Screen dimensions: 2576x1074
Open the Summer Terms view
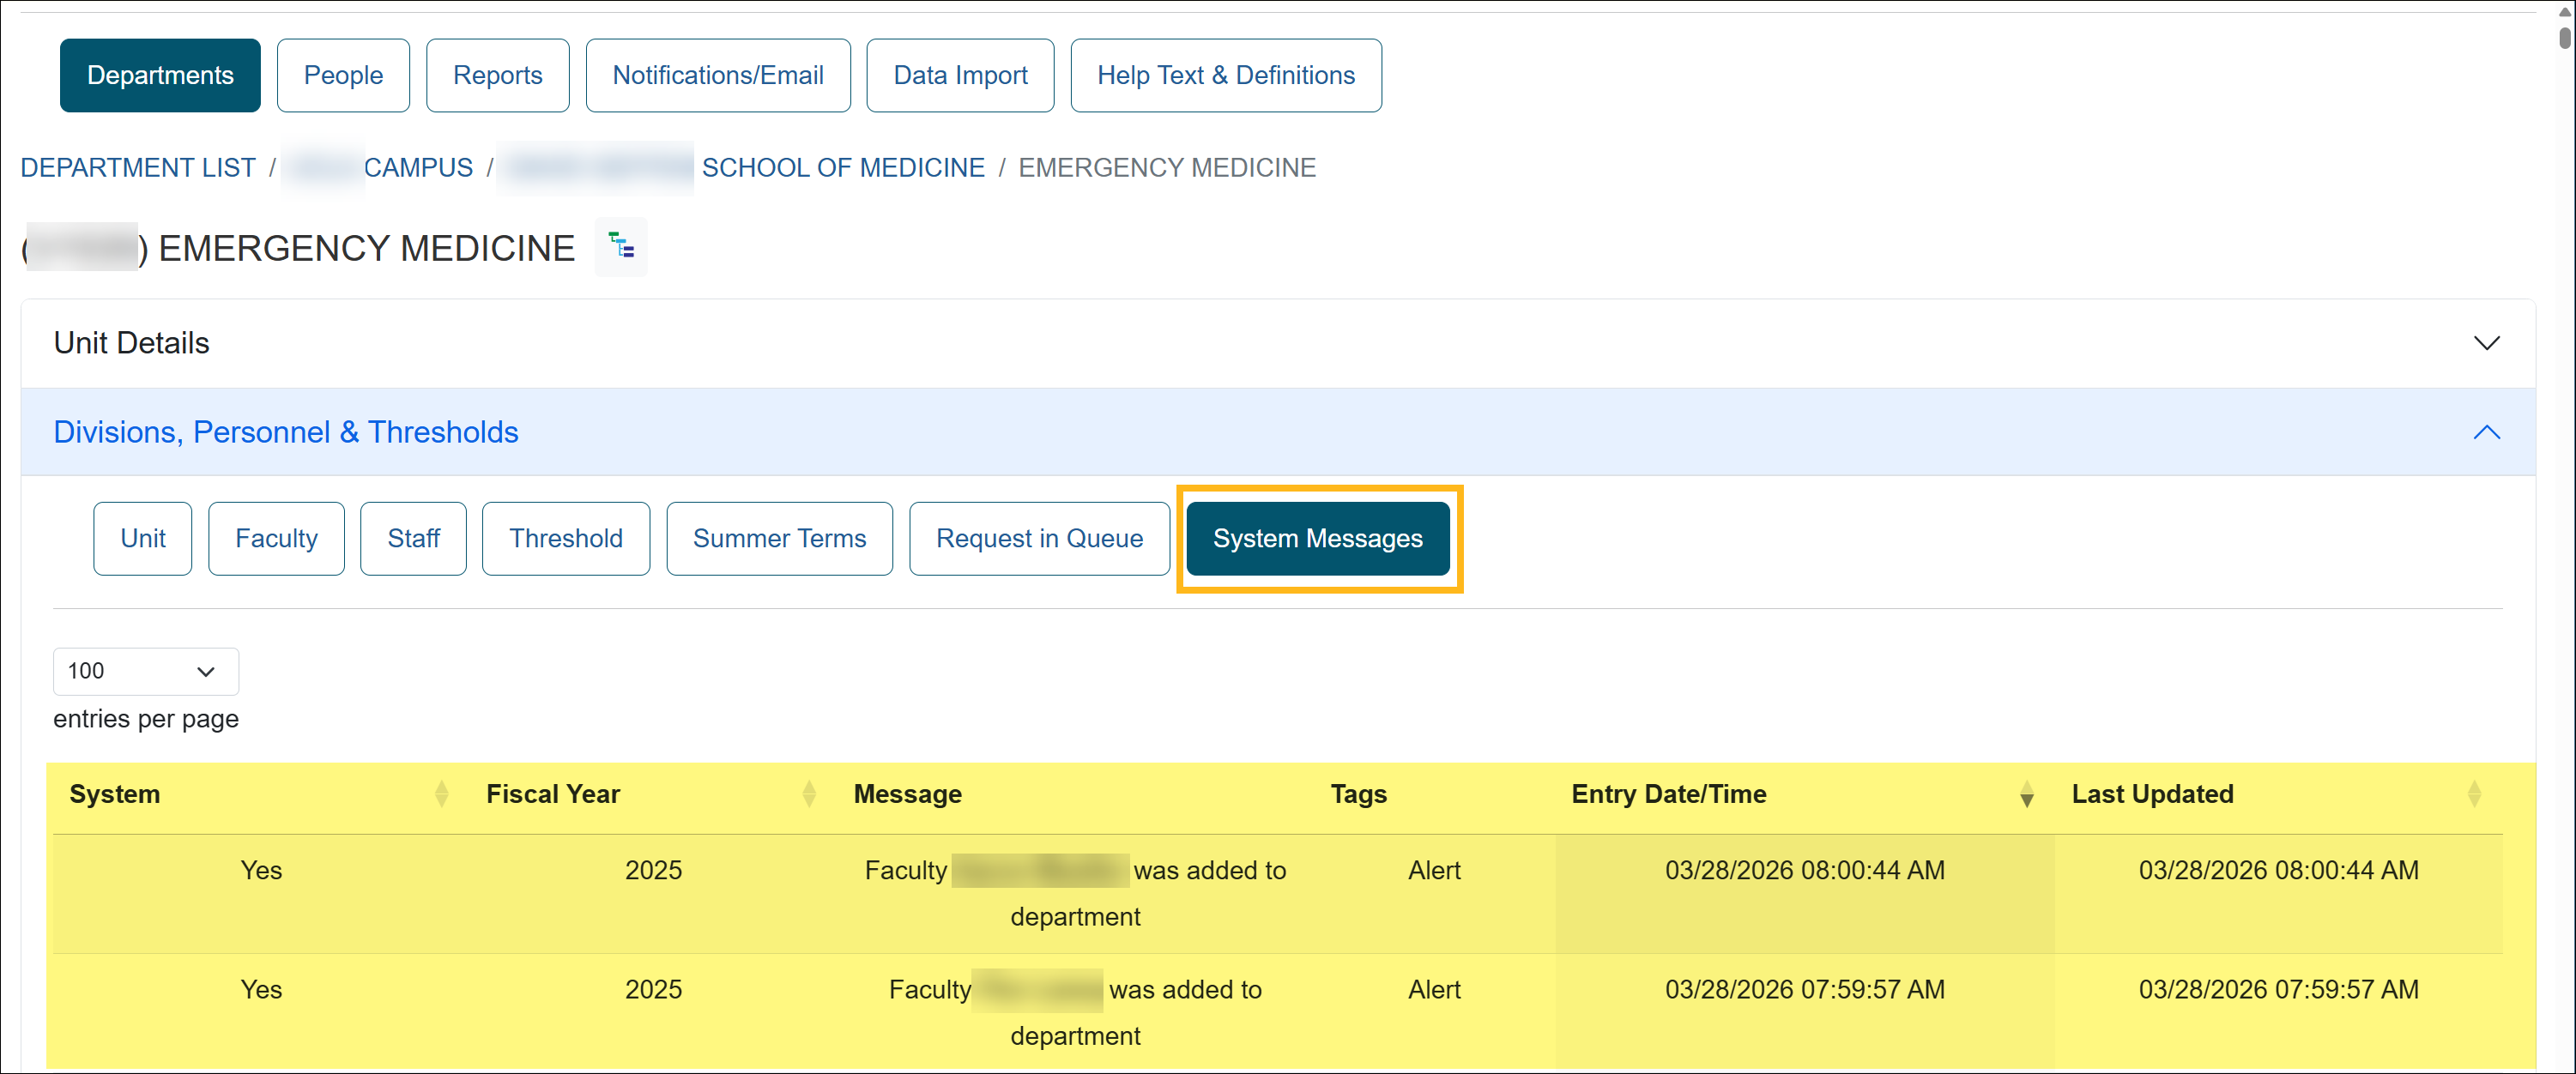tap(779, 538)
